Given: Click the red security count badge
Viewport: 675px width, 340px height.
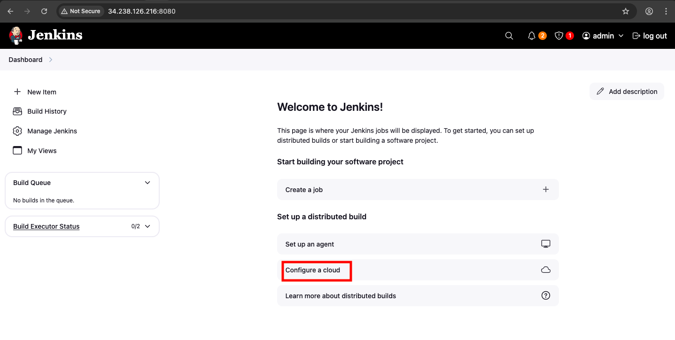Looking at the screenshot, I should [570, 36].
